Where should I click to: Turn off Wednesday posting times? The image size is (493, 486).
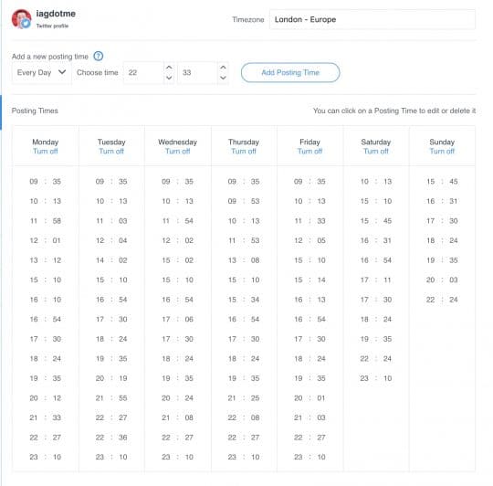point(178,152)
